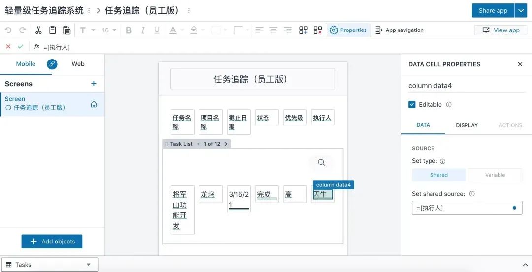Select the Shared source type
The height and width of the screenshot is (272, 532).
pyautogui.click(x=439, y=175)
